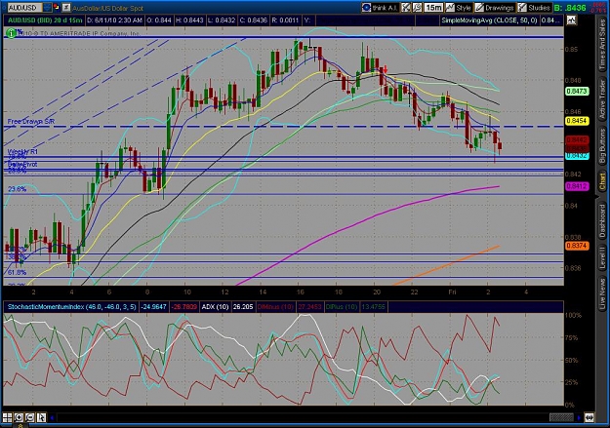Click the 0.8473 green price label
610x428 pixels.
coord(577,92)
